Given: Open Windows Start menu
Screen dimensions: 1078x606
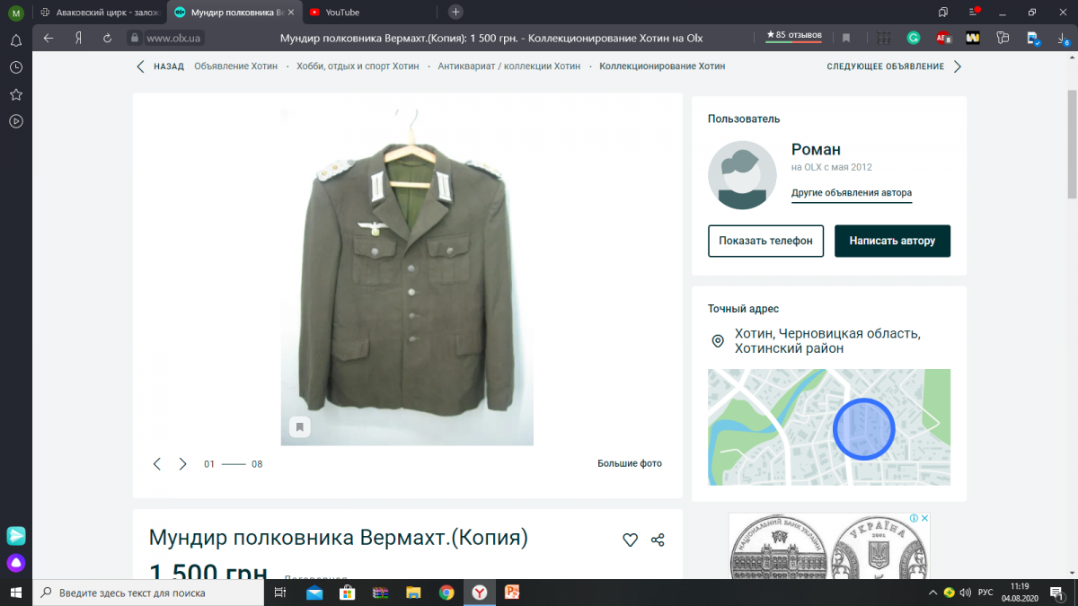Looking at the screenshot, I should 15,593.
